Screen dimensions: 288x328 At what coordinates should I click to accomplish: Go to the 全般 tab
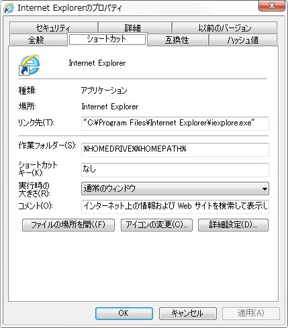coord(38,40)
